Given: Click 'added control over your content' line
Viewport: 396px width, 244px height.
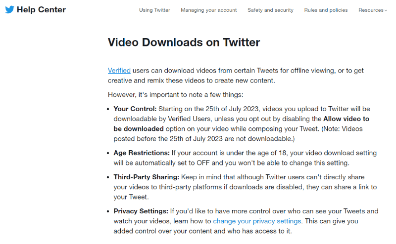Looking at the screenshot, I should tap(202, 231).
